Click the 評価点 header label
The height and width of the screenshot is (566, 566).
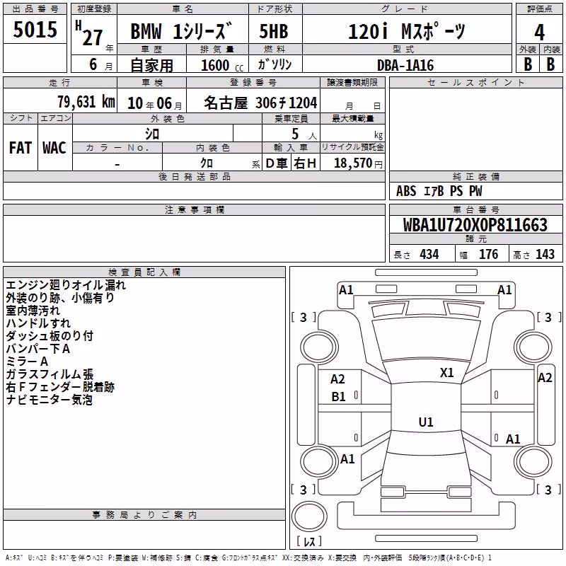pos(539,9)
